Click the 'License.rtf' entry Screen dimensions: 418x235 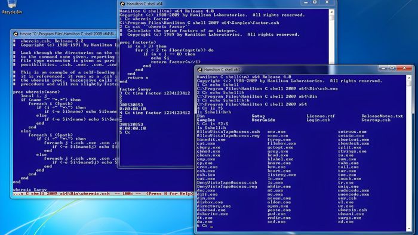point(321,116)
